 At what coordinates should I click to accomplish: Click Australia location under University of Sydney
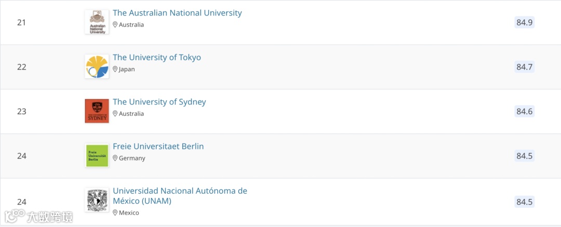coord(131,114)
